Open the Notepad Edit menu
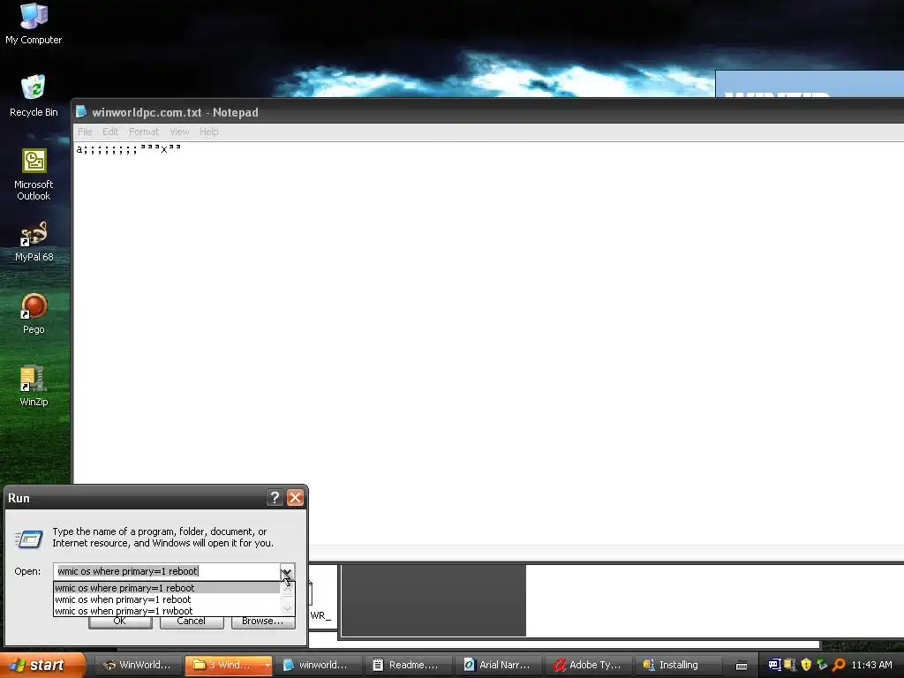 click(x=110, y=132)
